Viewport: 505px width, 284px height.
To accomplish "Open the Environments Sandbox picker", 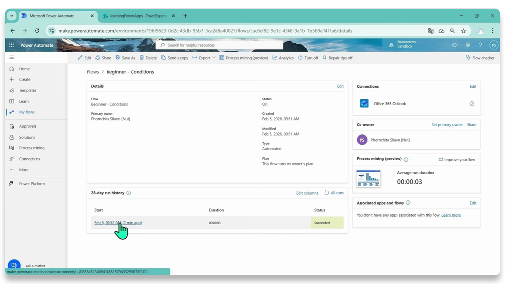I will click(x=402, y=45).
